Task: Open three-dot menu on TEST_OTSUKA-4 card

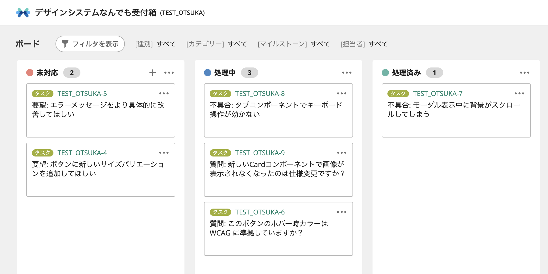Action: (164, 153)
